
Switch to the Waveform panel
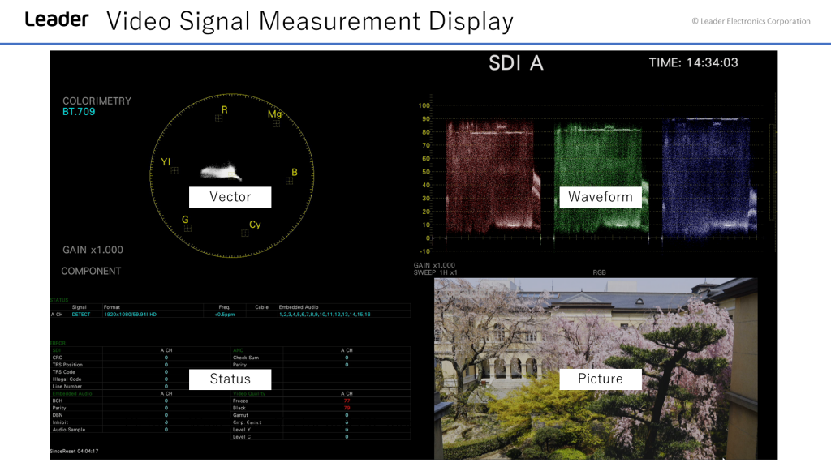[601, 197]
